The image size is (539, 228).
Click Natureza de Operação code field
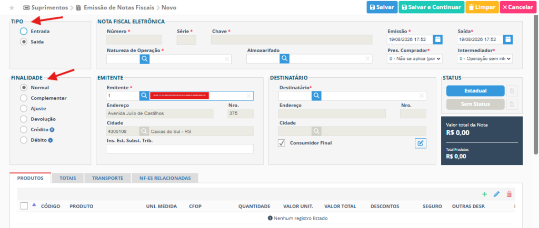point(123,59)
